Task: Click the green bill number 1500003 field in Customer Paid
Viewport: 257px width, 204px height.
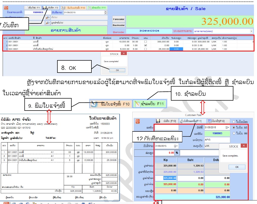Action: coord(217,133)
